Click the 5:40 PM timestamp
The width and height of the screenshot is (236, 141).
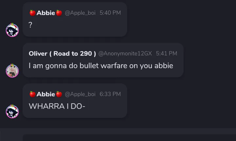point(110,13)
